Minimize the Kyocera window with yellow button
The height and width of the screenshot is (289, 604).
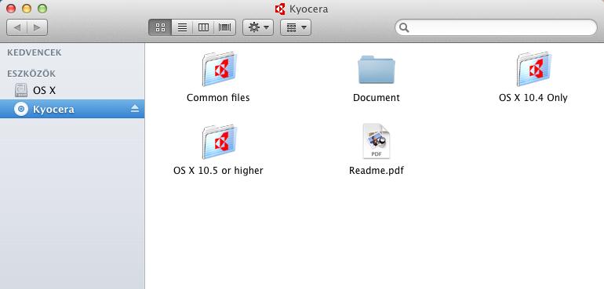27,9
